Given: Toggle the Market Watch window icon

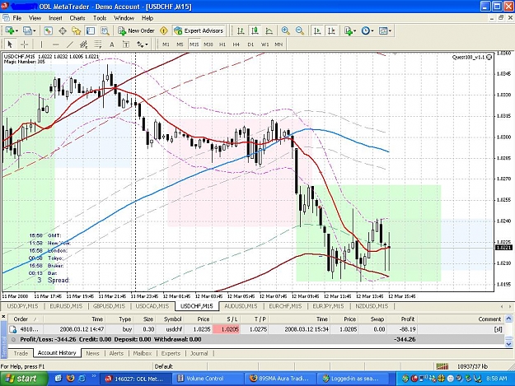Looking at the screenshot, I should click(49, 30).
